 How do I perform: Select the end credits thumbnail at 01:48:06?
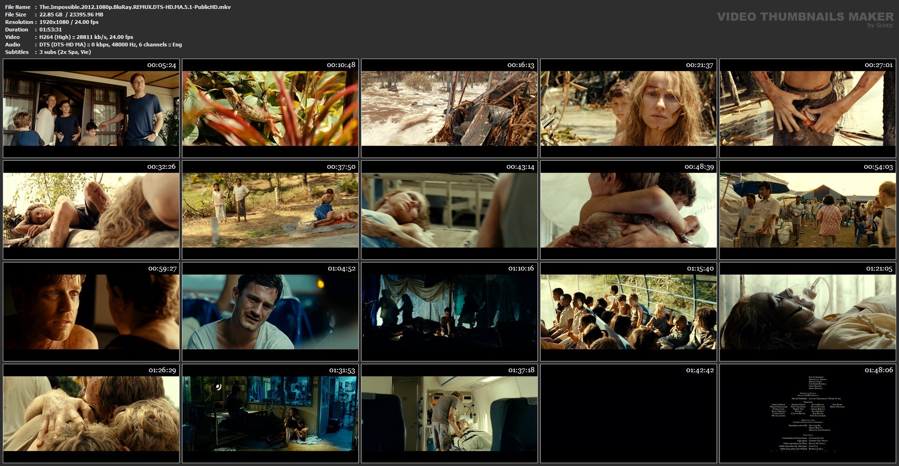[808, 413]
